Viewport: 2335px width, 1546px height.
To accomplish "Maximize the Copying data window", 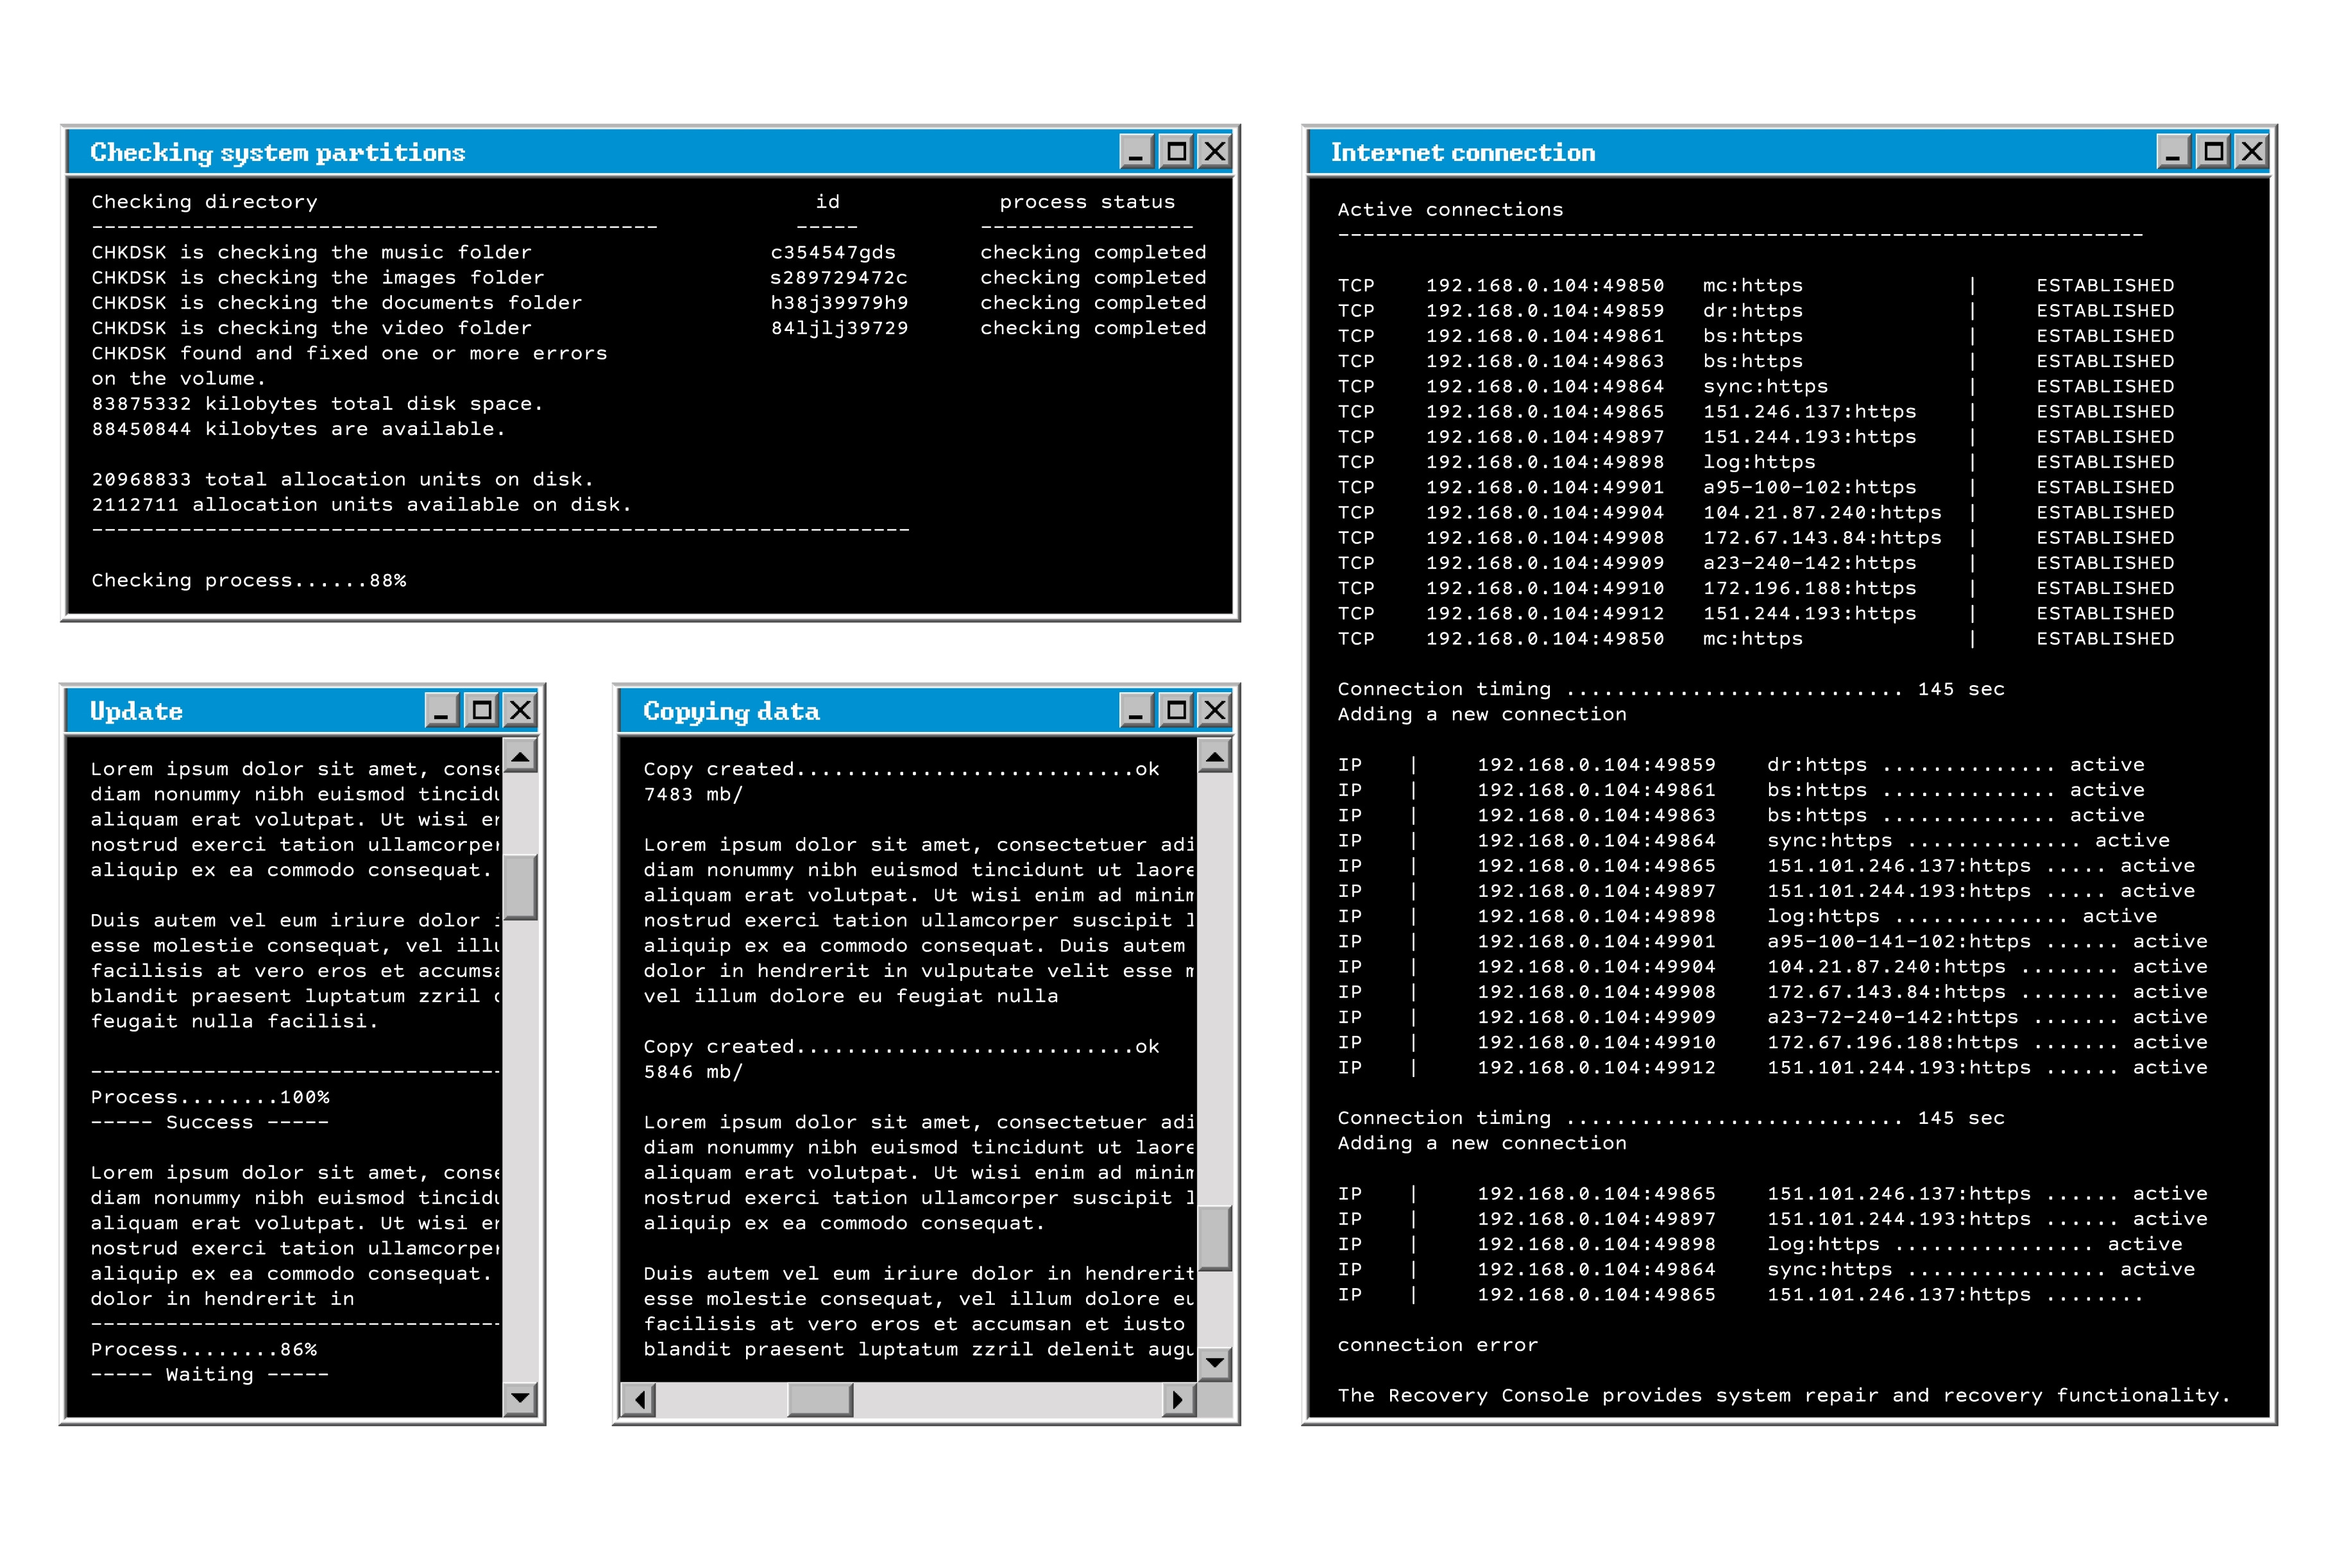I will point(1176,711).
